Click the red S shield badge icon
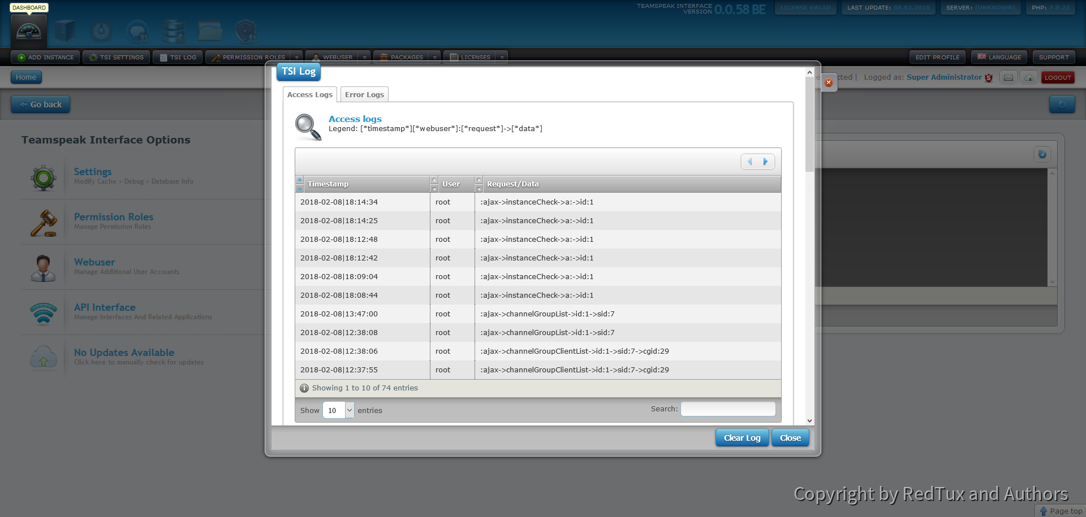 click(989, 78)
